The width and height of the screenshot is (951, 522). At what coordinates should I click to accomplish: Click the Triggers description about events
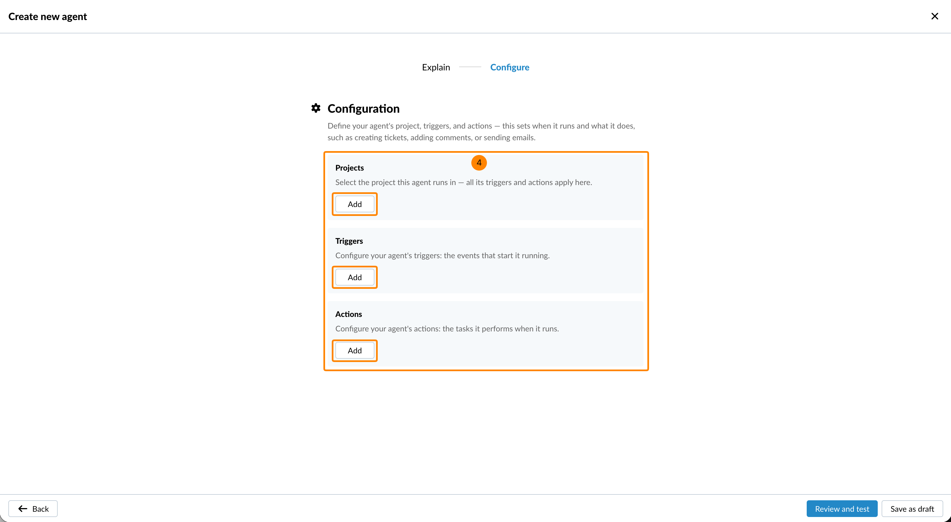[442, 255]
